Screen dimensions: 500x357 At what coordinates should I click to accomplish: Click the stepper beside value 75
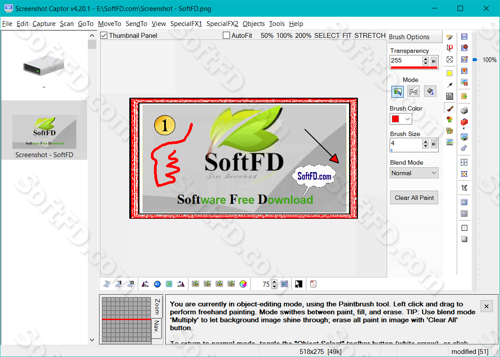274,284
